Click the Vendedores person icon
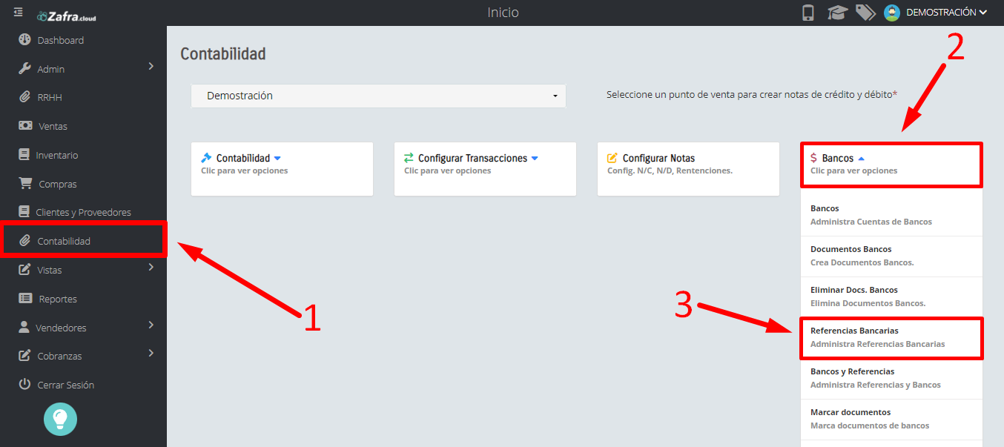1004x447 pixels. coord(24,327)
